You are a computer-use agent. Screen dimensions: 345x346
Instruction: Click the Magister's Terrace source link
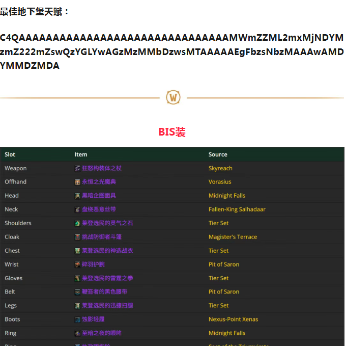(x=233, y=237)
